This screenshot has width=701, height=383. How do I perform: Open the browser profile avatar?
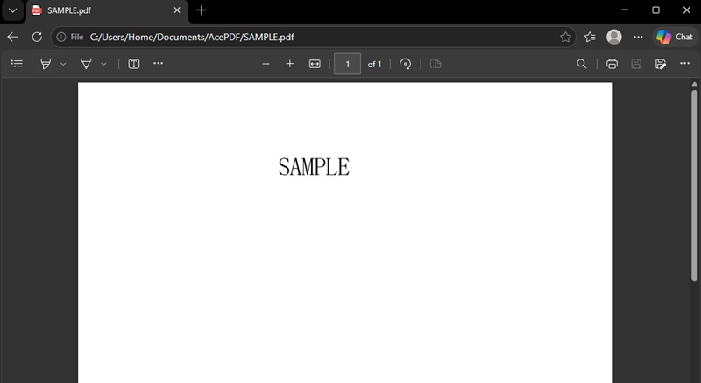point(614,37)
